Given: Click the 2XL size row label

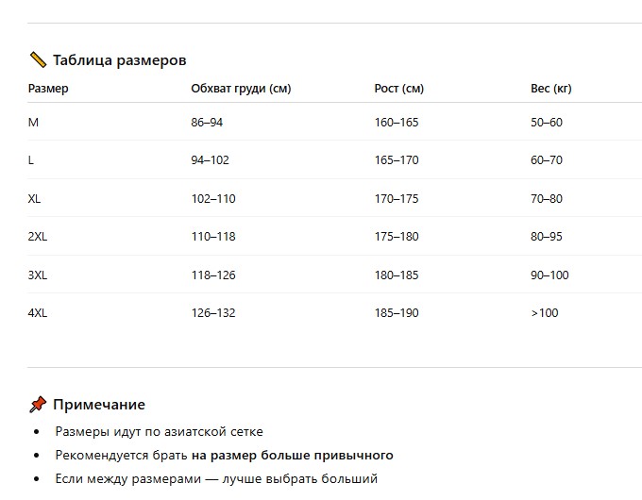Looking at the screenshot, I should click(x=38, y=237).
